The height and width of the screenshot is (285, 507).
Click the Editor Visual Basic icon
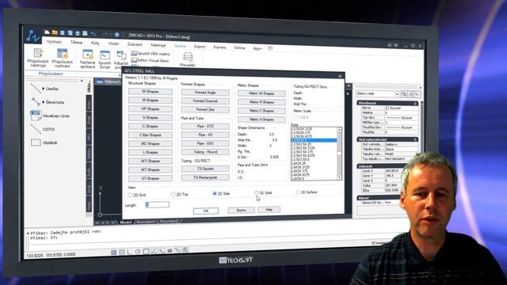tap(150, 60)
